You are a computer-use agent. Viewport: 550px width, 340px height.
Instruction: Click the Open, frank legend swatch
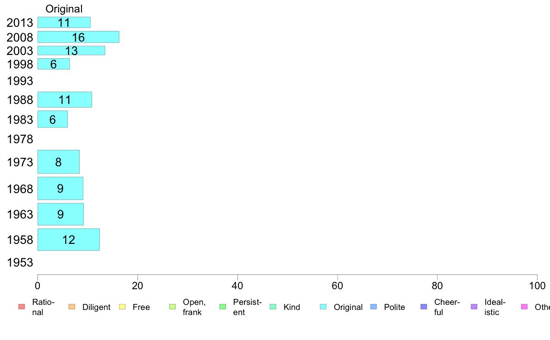(x=172, y=307)
